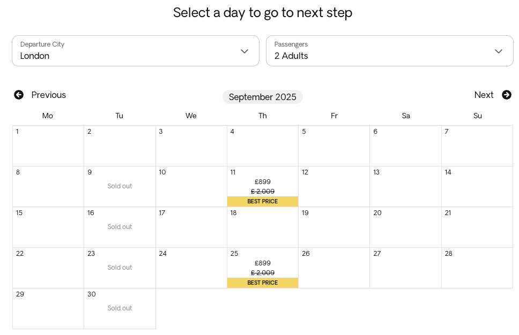Viewport: 519px width, 335px height.
Task: Click BEST PRICE banner on the 11th
Action: [x=263, y=201]
